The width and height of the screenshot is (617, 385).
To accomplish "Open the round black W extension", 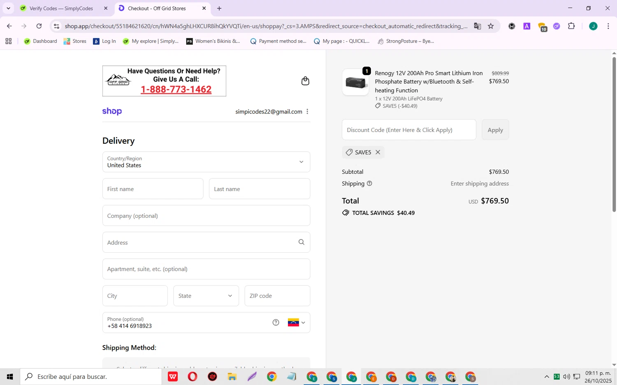I will pyautogui.click(x=512, y=26).
